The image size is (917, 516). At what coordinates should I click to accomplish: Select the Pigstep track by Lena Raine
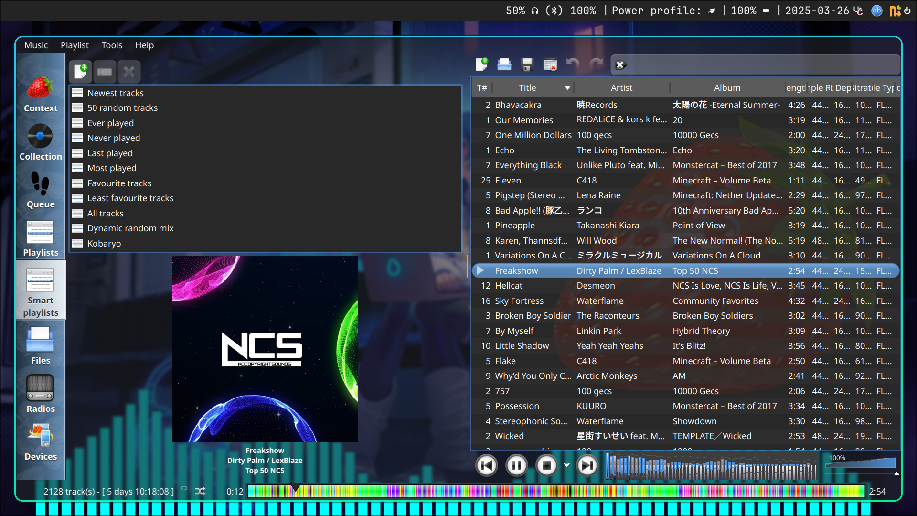(x=686, y=195)
